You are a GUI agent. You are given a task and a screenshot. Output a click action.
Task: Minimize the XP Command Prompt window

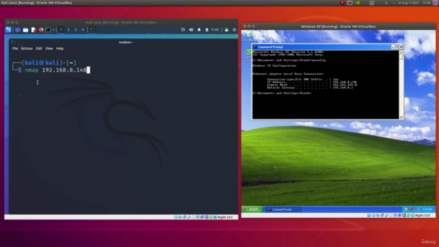[x=393, y=47]
